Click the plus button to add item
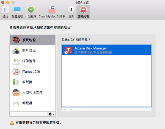 (x=65, y=109)
